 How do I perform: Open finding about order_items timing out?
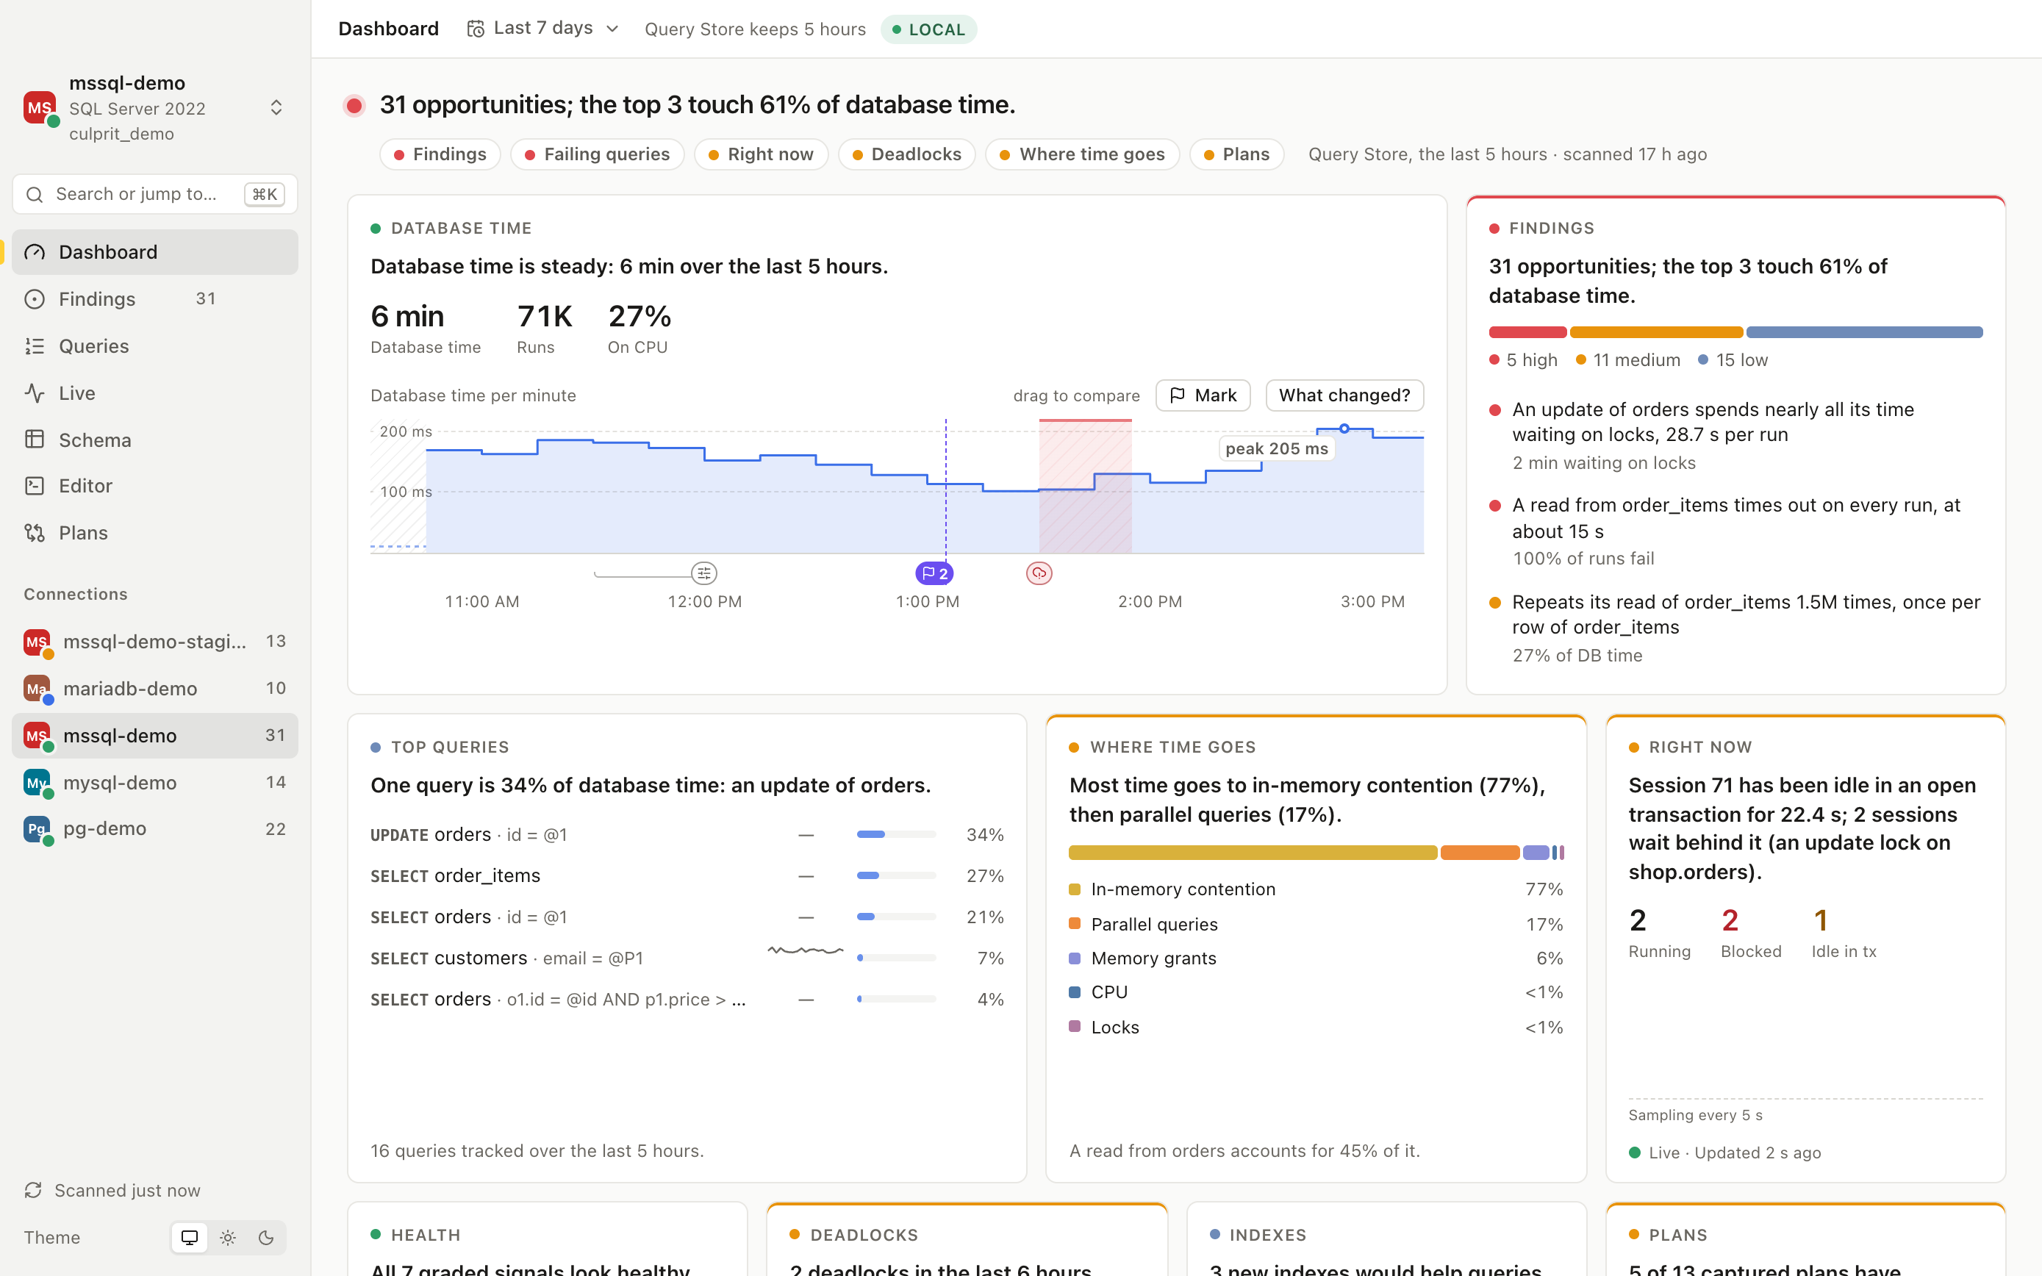(x=1736, y=531)
